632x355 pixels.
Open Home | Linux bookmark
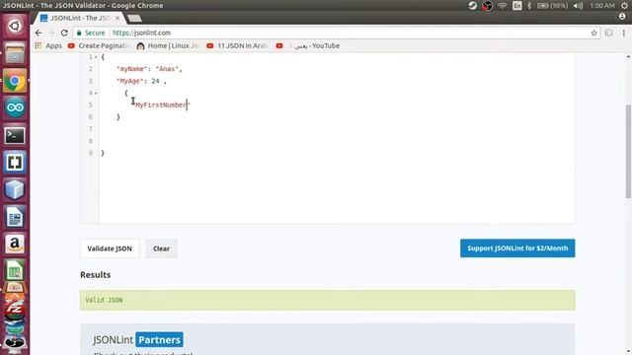169,46
